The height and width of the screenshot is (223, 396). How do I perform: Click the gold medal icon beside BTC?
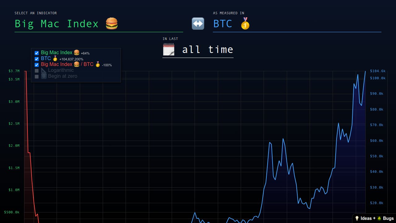[x=245, y=24]
